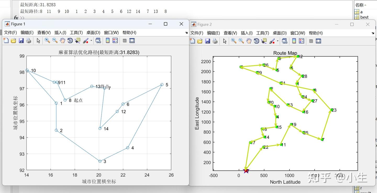Activate Data Cursor tool in Figure 1
This screenshot has width=377, height=193.
(x=77, y=41)
